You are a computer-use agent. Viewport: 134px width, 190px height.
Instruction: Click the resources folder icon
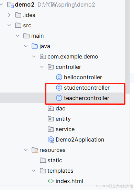coord(35,150)
